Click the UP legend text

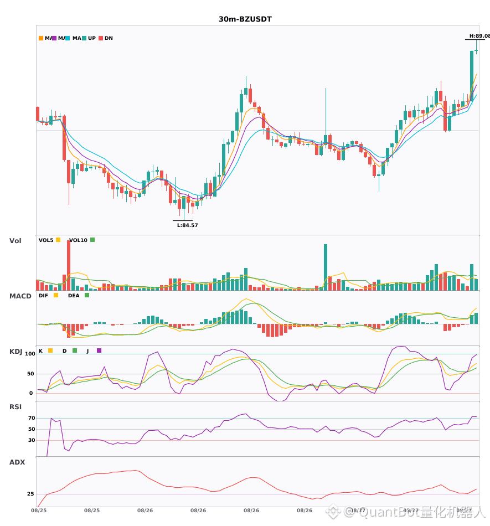[x=92, y=38]
